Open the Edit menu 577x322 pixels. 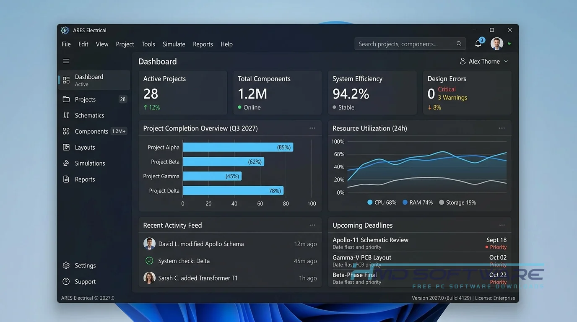click(x=83, y=44)
